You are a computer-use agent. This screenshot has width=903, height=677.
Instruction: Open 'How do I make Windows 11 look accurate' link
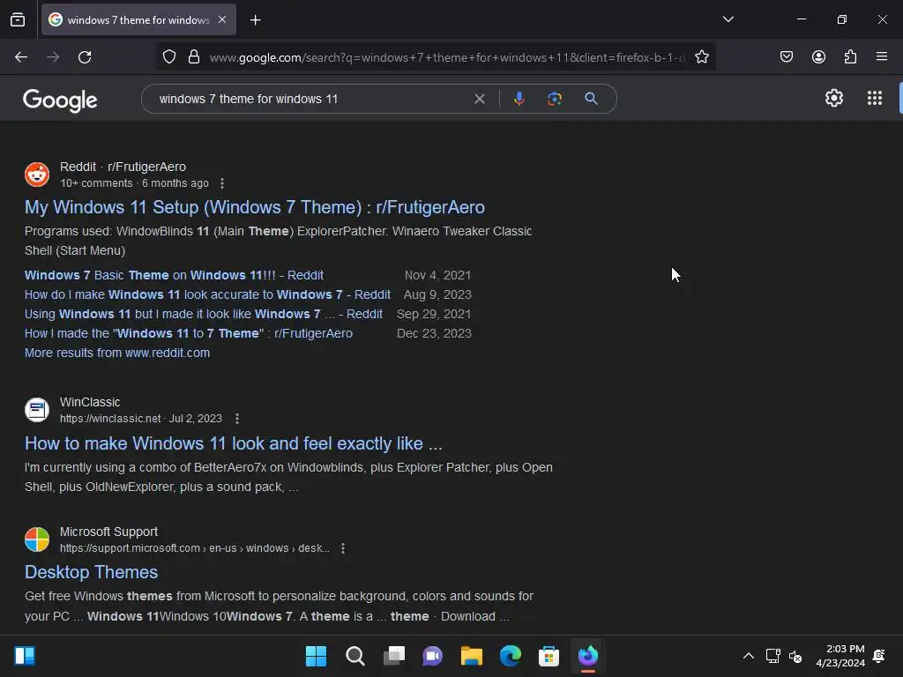[x=207, y=294]
